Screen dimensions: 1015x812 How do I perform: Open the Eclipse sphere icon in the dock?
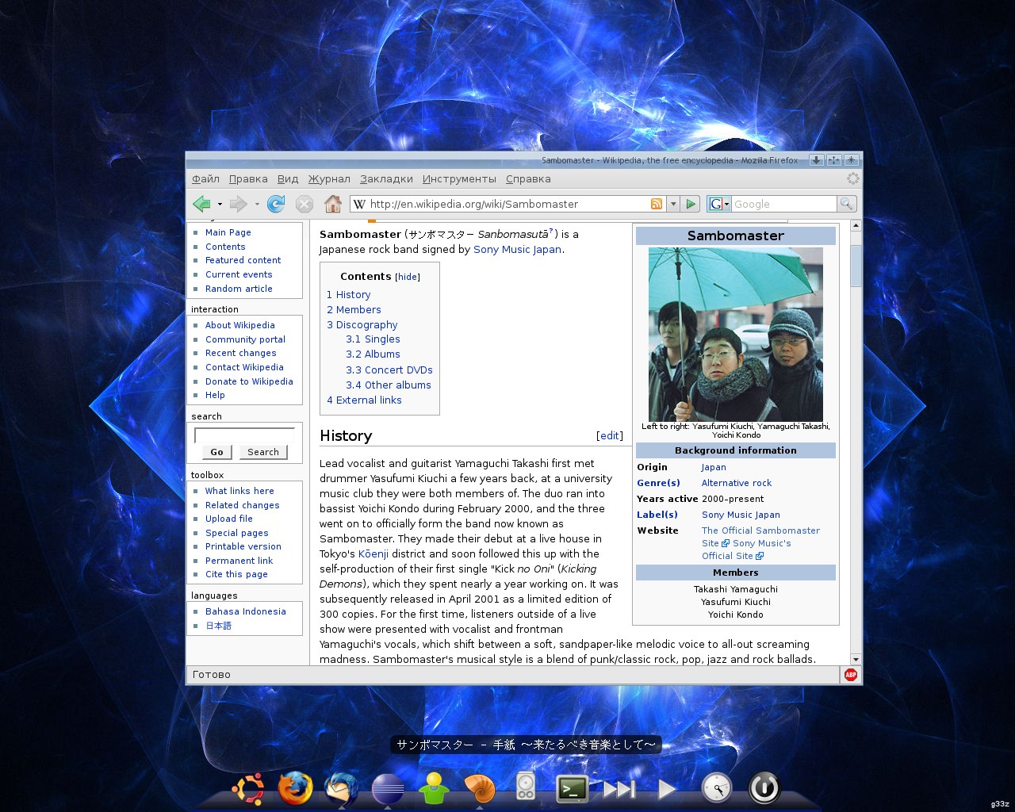pos(388,788)
